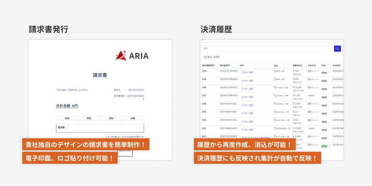Screen dimensions: 372x186
Task: Click the 支払期日: 全範囲 filter text
Action: click(x=211, y=57)
